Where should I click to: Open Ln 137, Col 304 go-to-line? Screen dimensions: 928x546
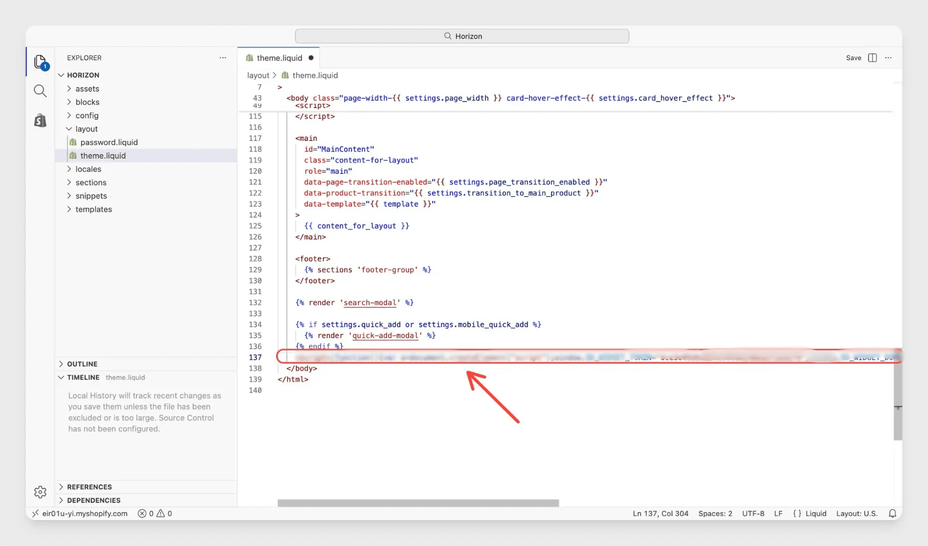pyautogui.click(x=660, y=514)
